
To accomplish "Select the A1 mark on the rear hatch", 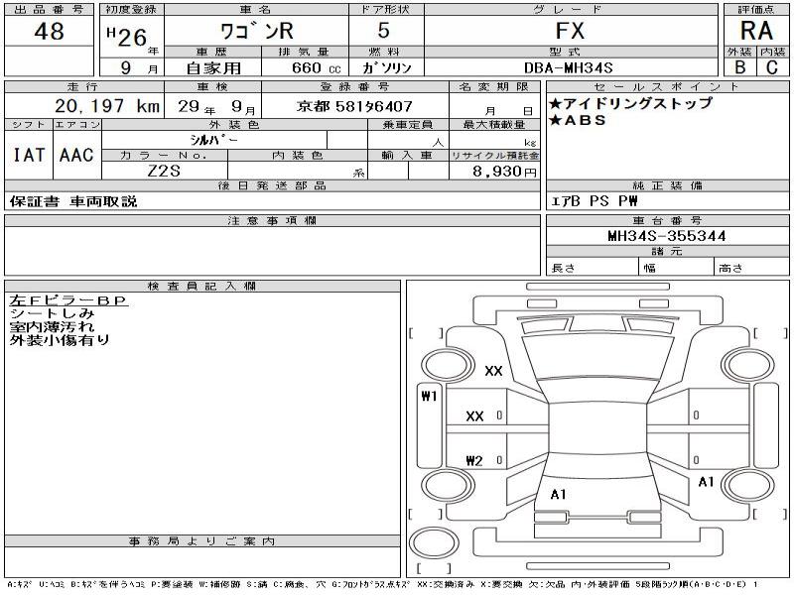I will (558, 494).
